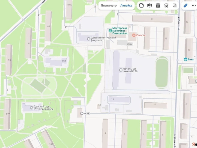Image resolution: width=197 pixels, height=148 pixels.
Task: Click building number 21
Action: click(x=152, y=19)
